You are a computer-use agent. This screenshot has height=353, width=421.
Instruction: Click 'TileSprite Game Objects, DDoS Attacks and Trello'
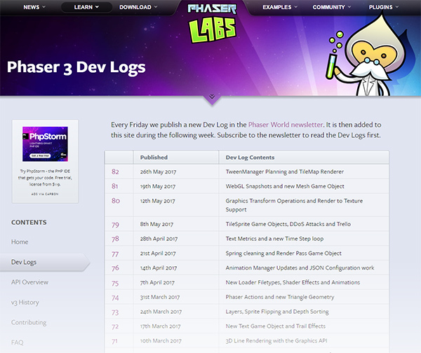288,224
